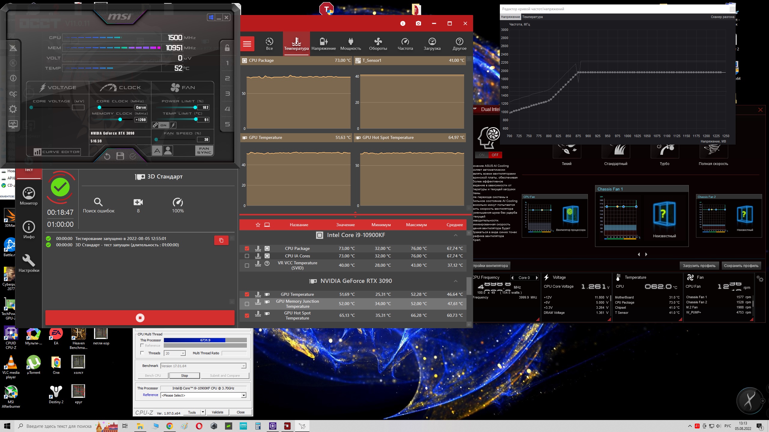This screenshot has height=432, width=769.
Task: Open OCCT hamburger menu button
Action: (x=247, y=44)
